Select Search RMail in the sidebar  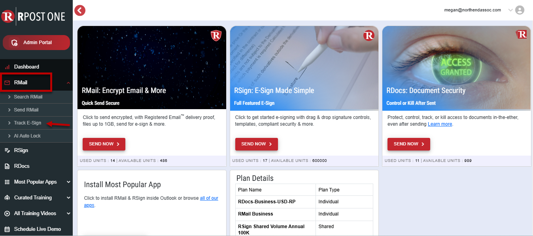[x=28, y=97]
